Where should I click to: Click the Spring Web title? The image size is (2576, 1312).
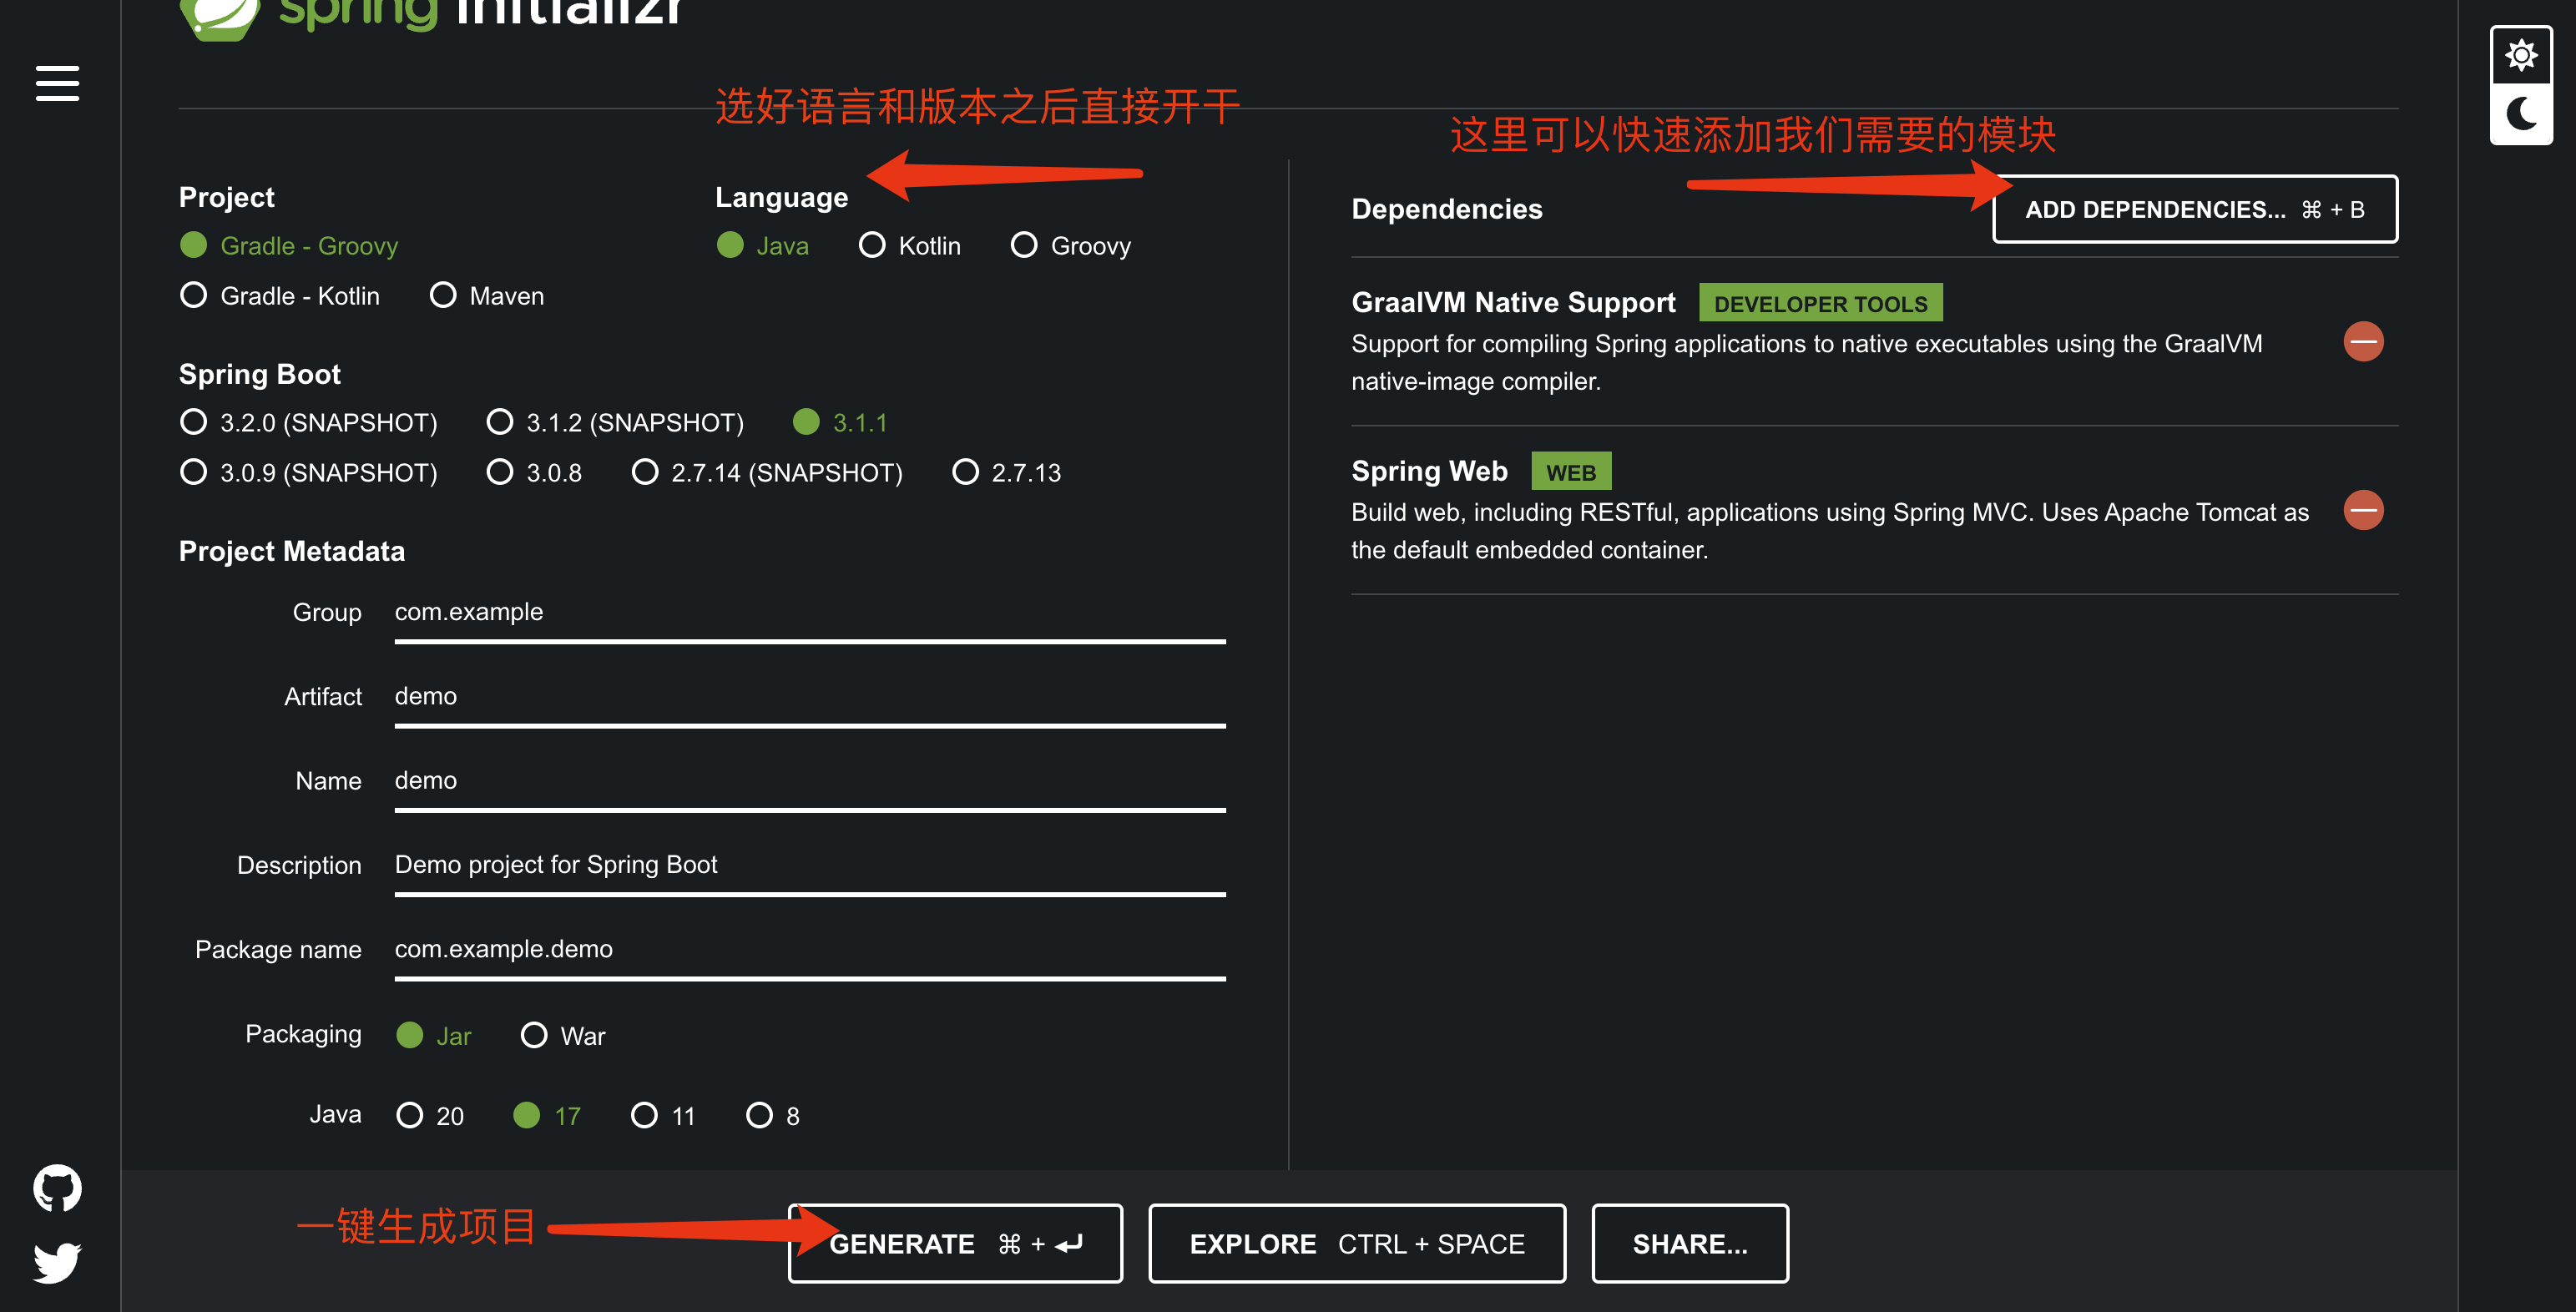(1429, 472)
